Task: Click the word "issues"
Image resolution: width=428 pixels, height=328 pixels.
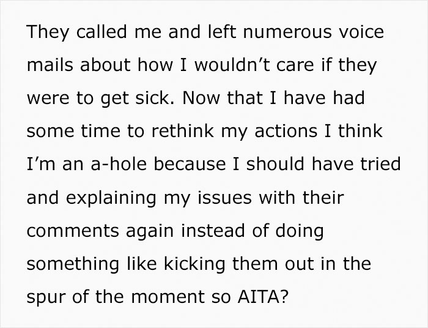Action: point(224,198)
